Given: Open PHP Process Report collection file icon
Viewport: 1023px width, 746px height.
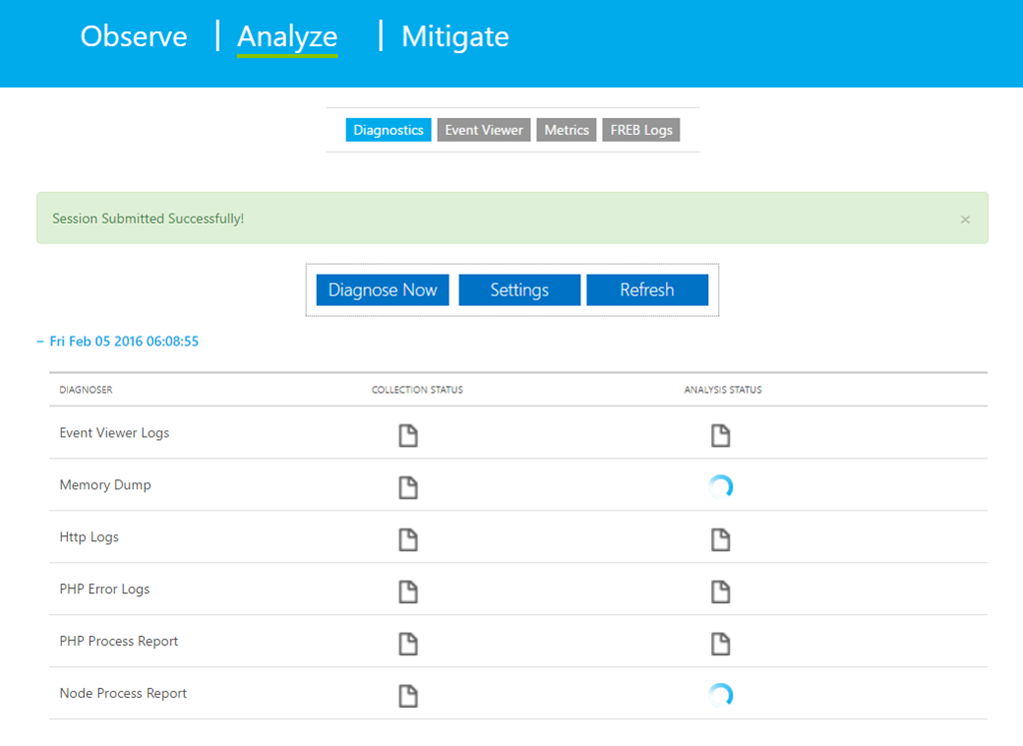Looking at the screenshot, I should click(408, 643).
